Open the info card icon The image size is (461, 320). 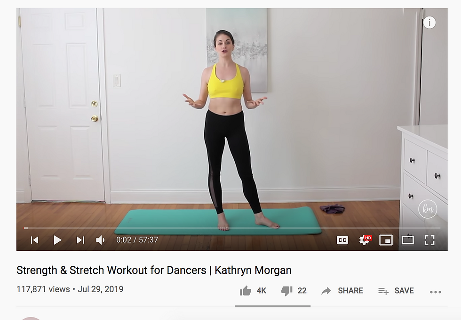(429, 23)
